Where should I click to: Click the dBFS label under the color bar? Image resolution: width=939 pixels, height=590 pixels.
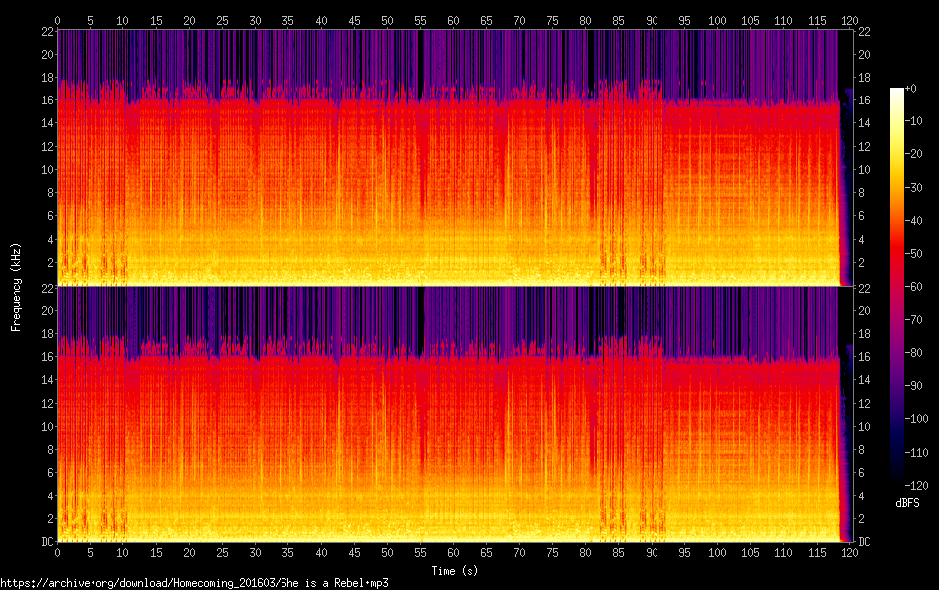pos(906,504)
